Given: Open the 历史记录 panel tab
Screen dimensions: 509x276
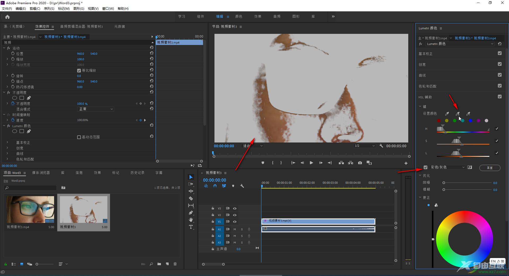Looking at the screenshot, I should (x=137, y=173).
